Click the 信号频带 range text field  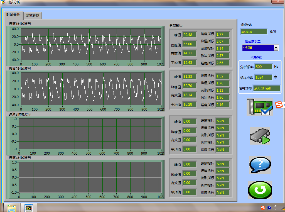(266, 88)
